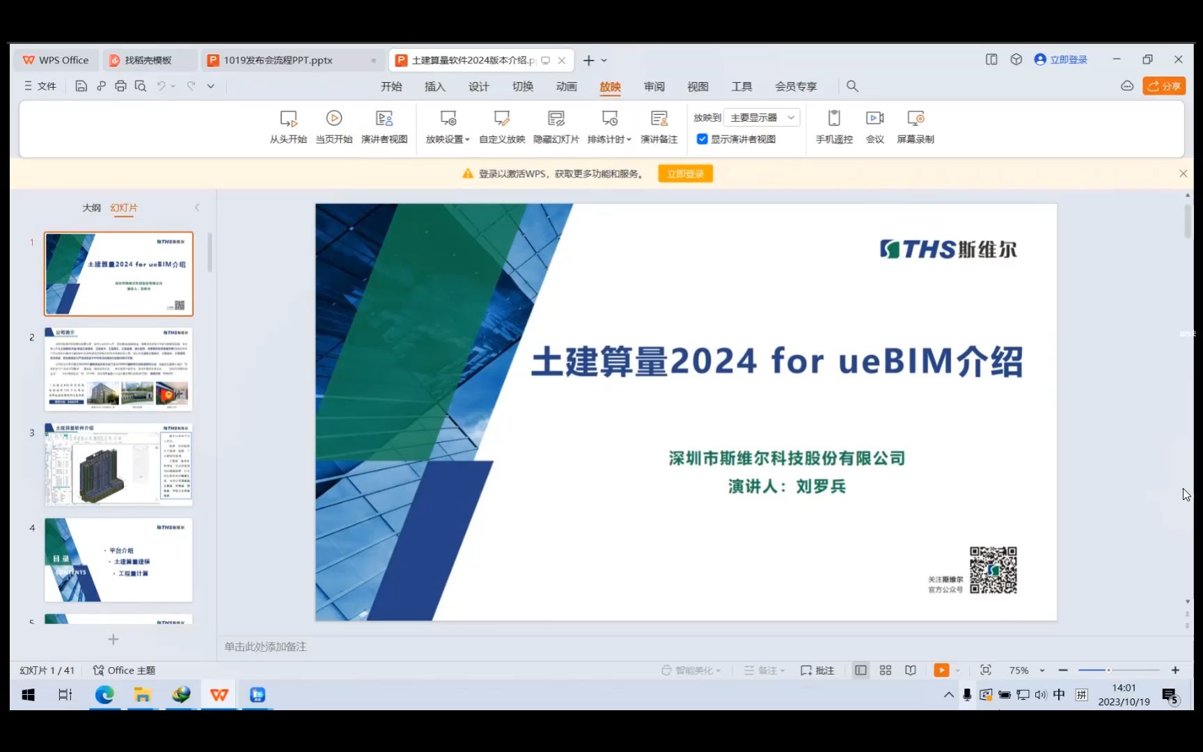Open the 切换 ribbon tab
The width and height of the screenshot is (1203, 752).
[523, 86]
